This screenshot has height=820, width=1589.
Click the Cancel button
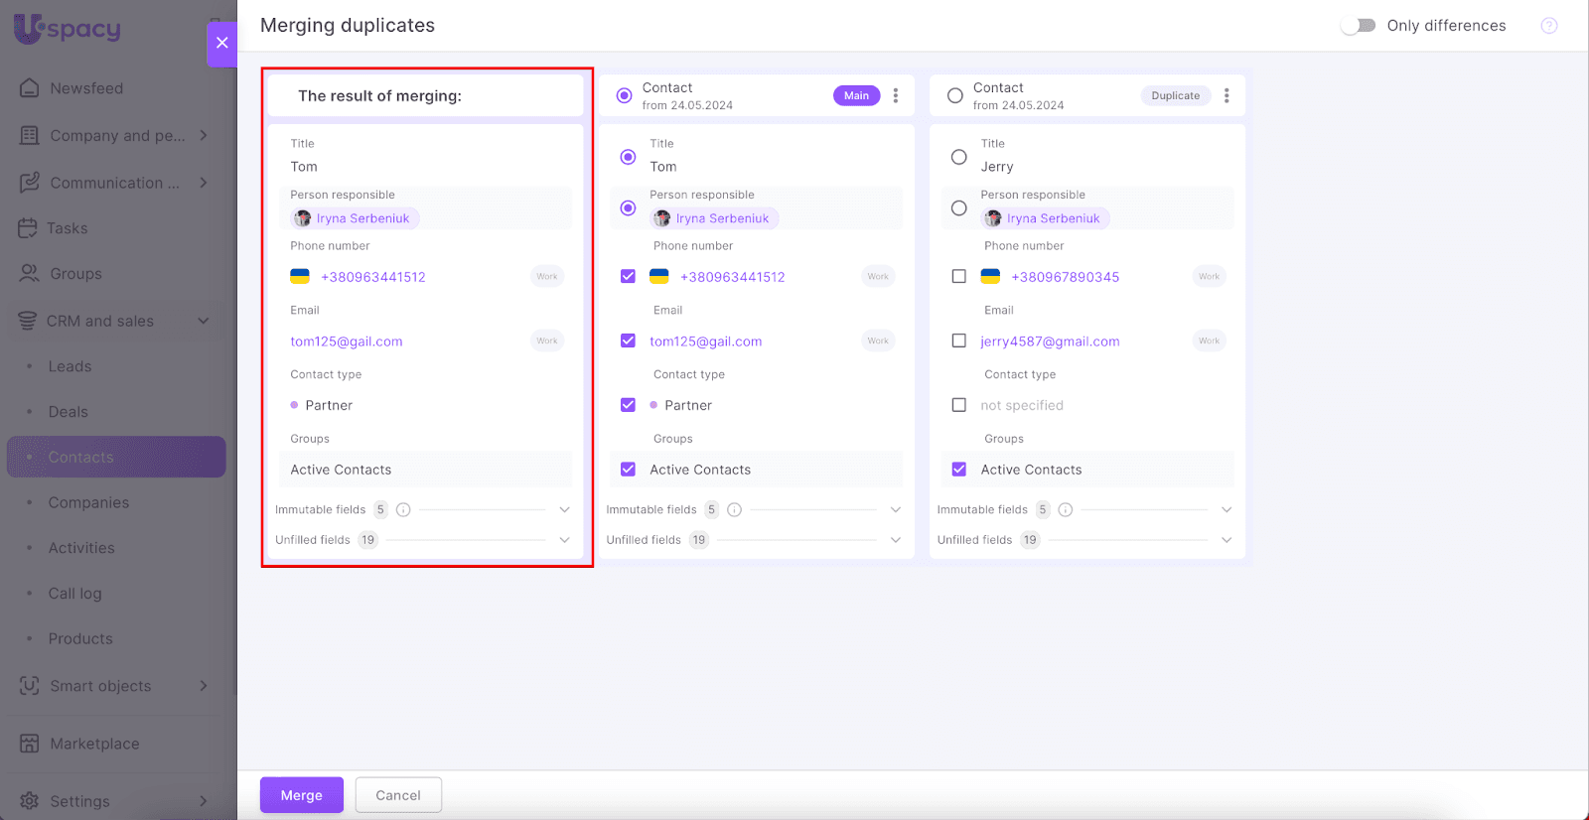pos(398,795)
